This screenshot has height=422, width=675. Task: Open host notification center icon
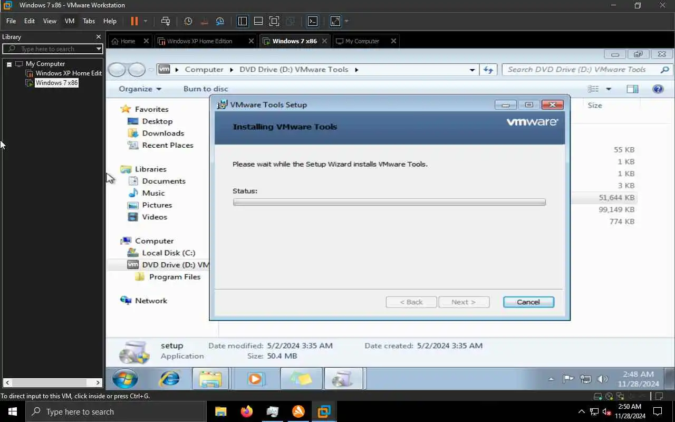(658, 411)
